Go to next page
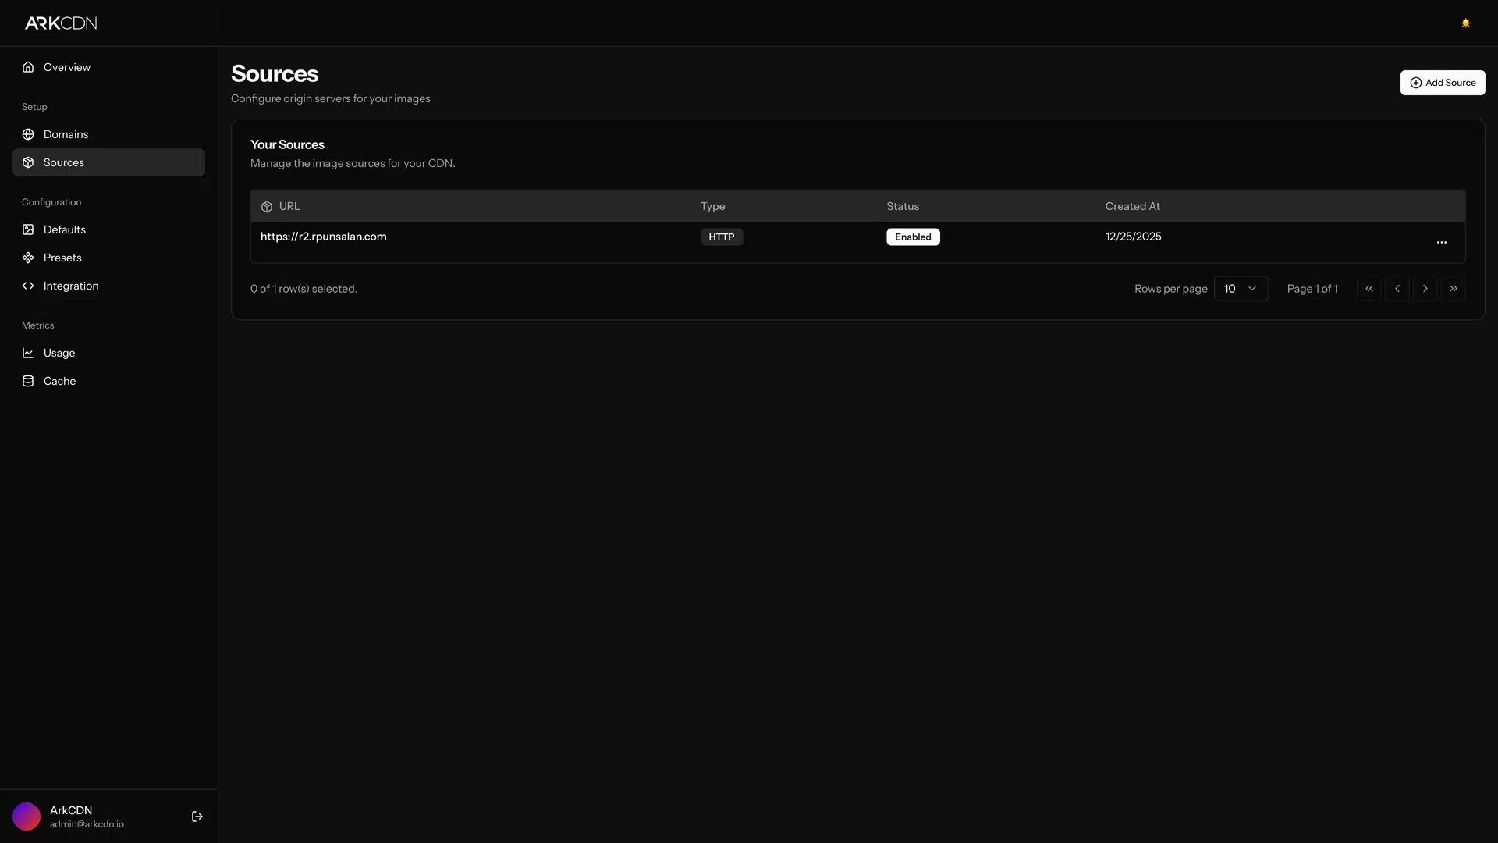1498x843 pixels. click(1425, 289)
